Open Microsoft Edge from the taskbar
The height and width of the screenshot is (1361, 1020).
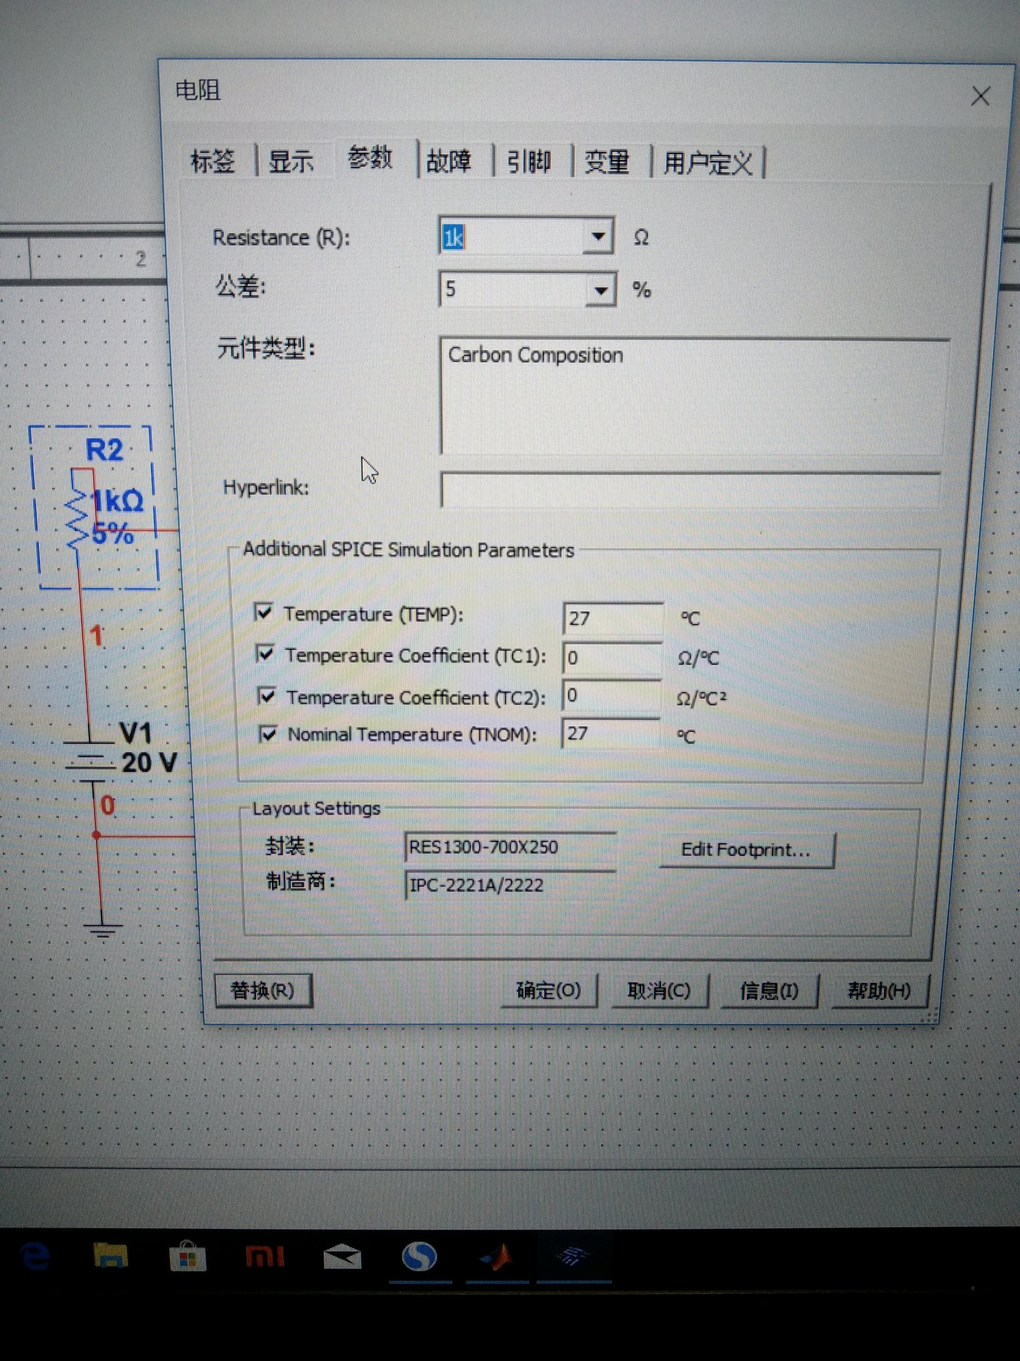[36, 1256]
